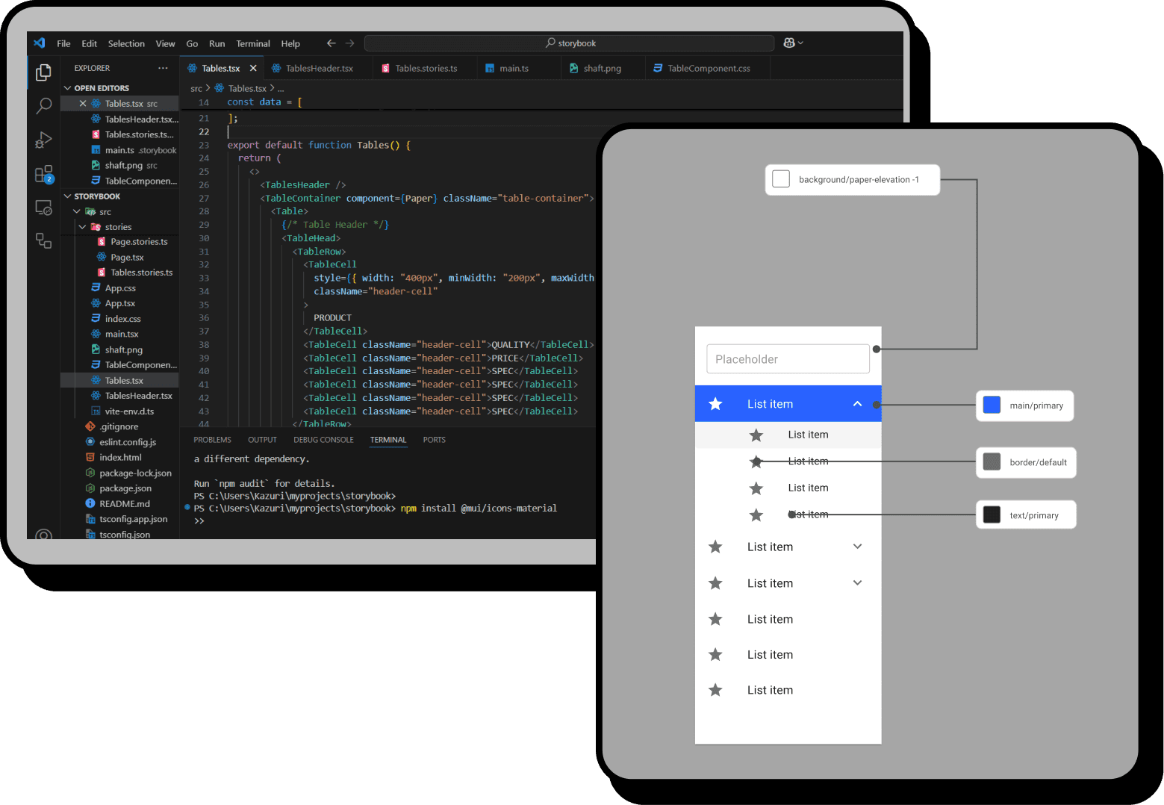Click the white background/paper-elevation-1 swatch
1164x805 pixels.
(781, 179)
